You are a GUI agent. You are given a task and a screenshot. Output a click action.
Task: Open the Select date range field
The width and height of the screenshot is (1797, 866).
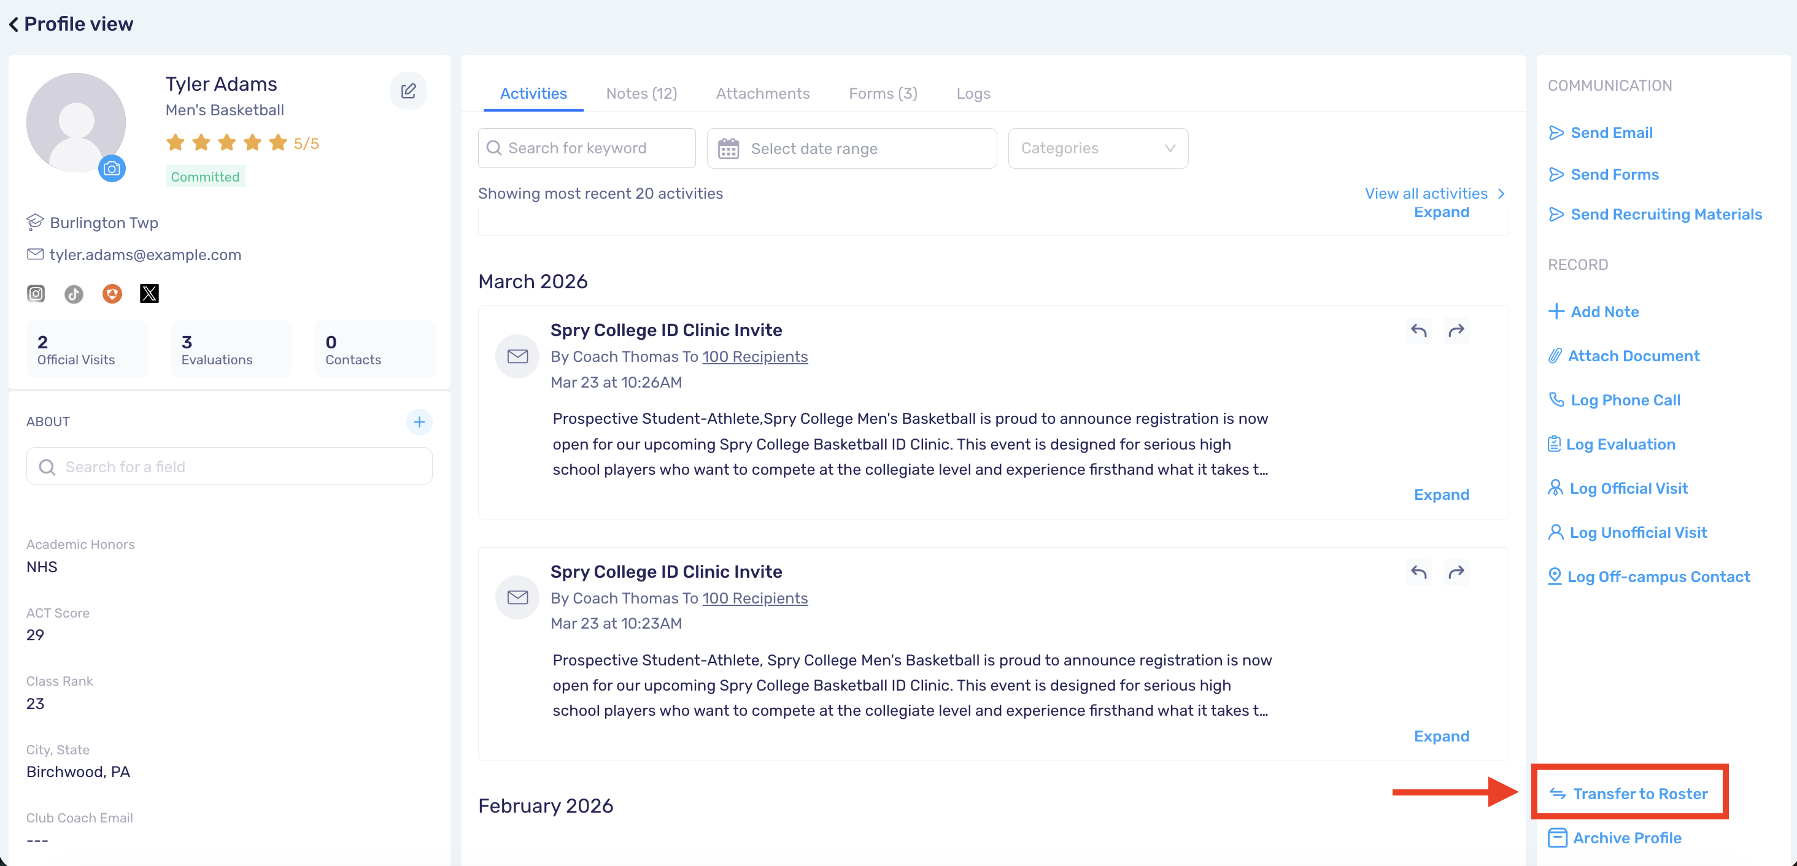852,148
